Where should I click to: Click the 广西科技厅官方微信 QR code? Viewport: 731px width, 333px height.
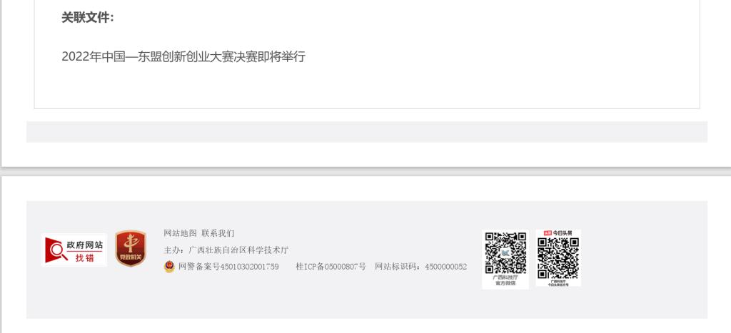[x=505, y=253]
